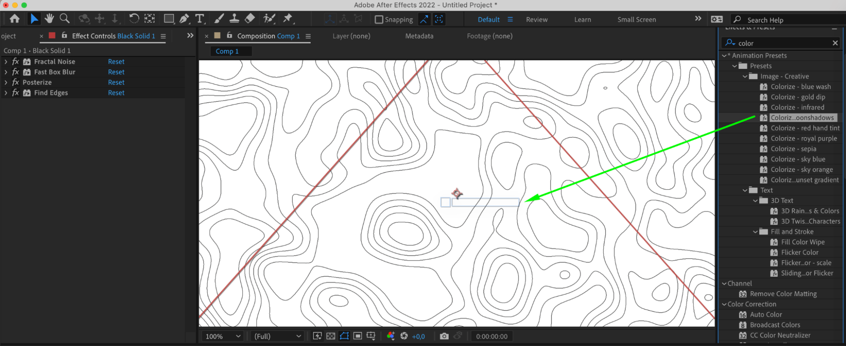Screen dimensions: 846x346
Task: Switch to the Layer (none) tab
Action: tap(351, 36)
